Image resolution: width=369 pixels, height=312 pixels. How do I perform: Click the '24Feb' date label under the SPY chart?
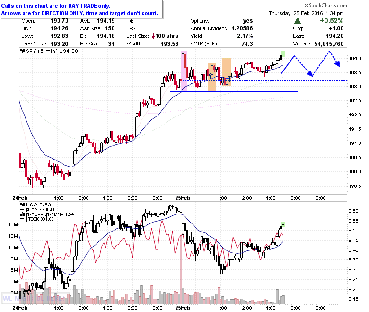pos(20,198)
